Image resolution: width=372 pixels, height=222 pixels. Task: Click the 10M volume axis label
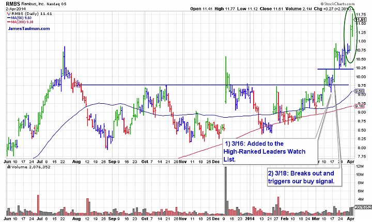point(360,175)
